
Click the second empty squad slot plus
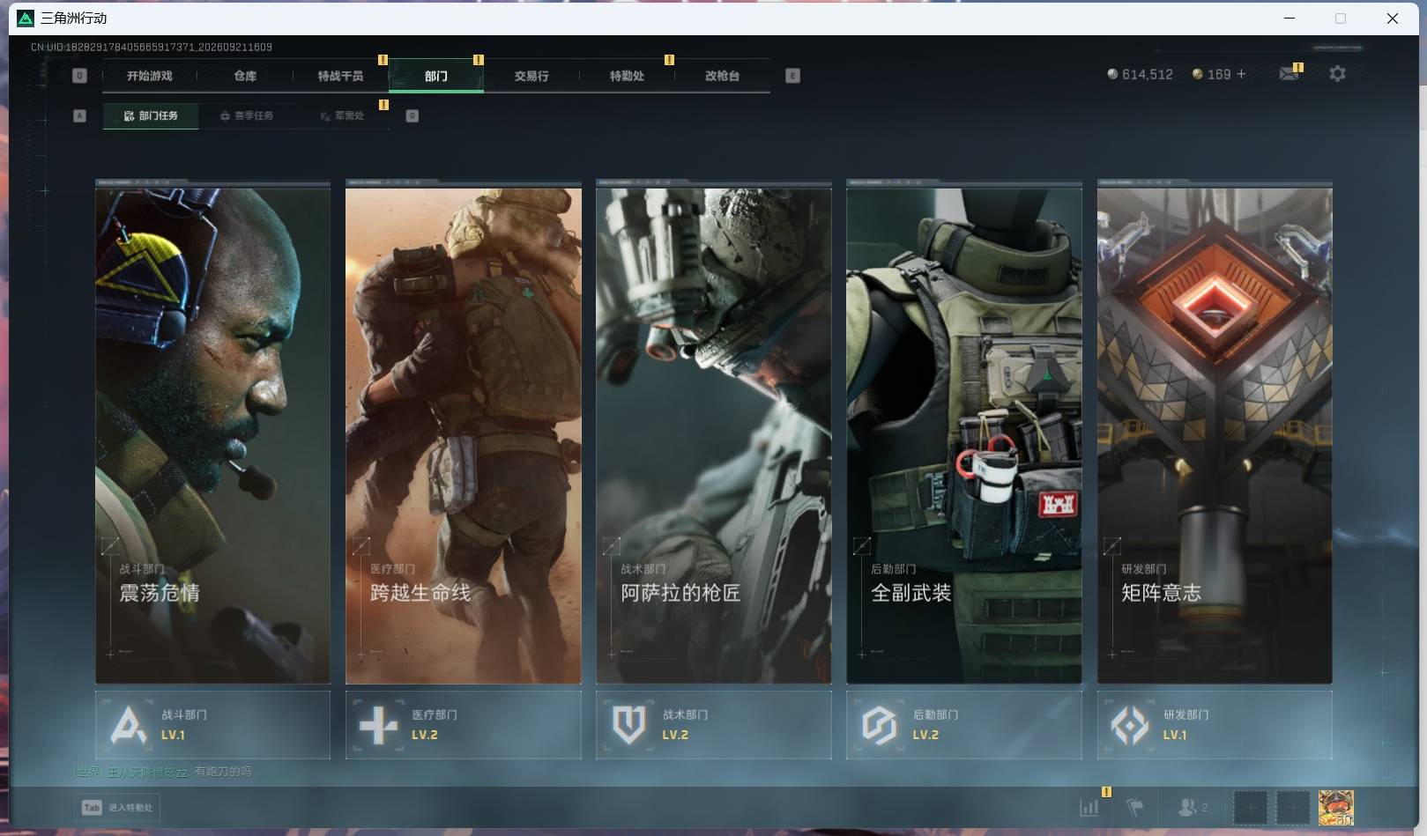pos(1293,807)
